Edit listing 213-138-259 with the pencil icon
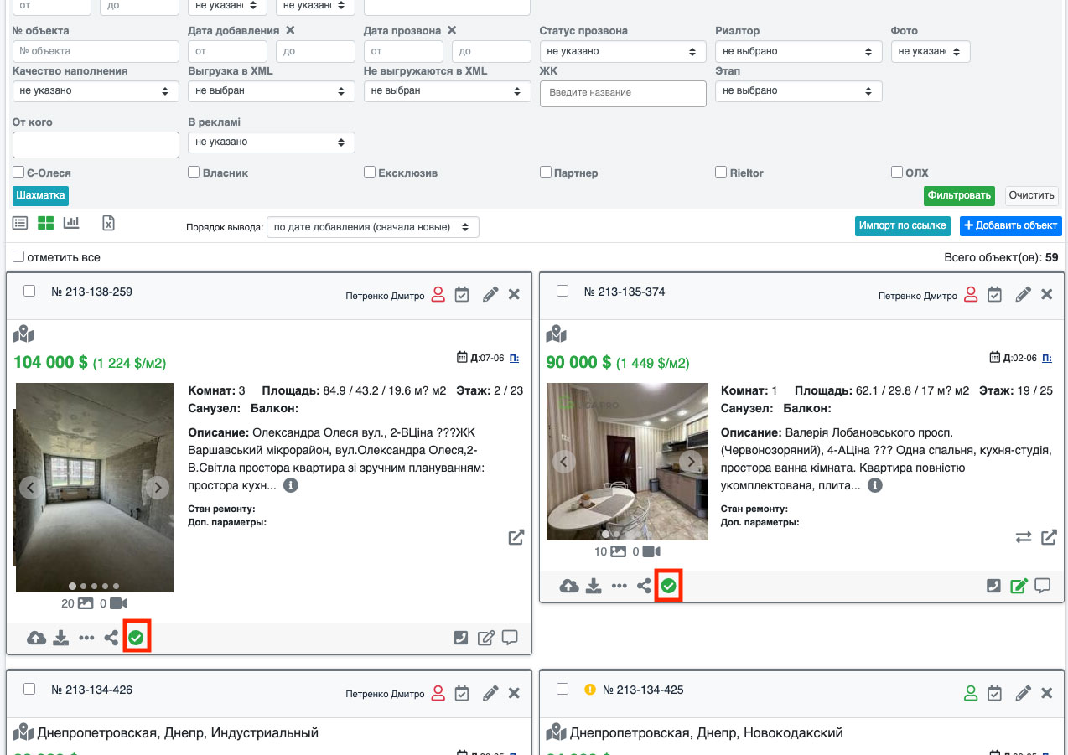This screenshot has height=755, width=1068. point(490,295)
